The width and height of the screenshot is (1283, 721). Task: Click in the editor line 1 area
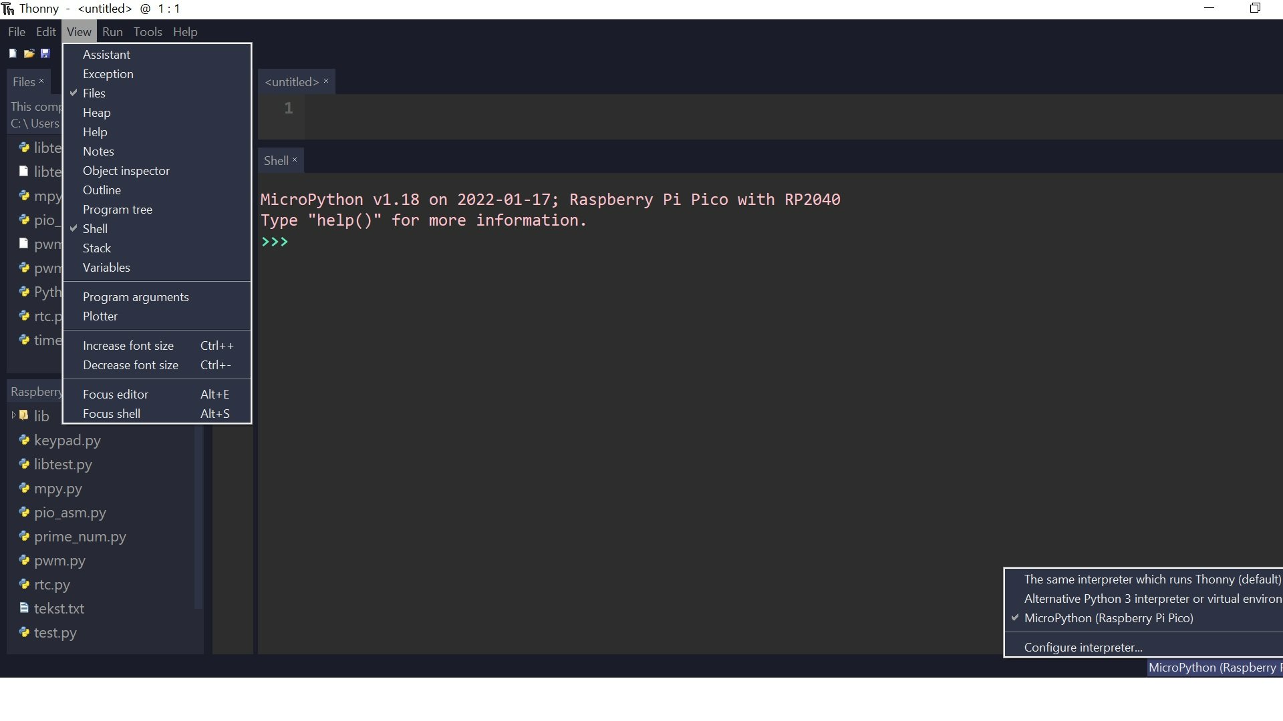[x=794, y=108]
